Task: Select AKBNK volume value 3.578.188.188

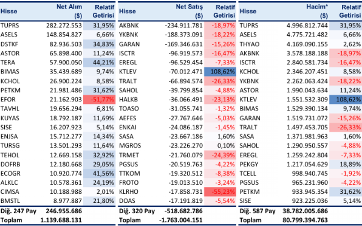Action: [307, 53]
